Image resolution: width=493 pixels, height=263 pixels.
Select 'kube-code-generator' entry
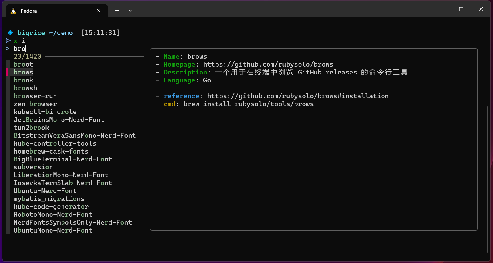point(51,207)
